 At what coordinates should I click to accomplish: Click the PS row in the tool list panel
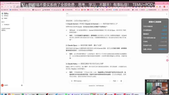(155, 42)
